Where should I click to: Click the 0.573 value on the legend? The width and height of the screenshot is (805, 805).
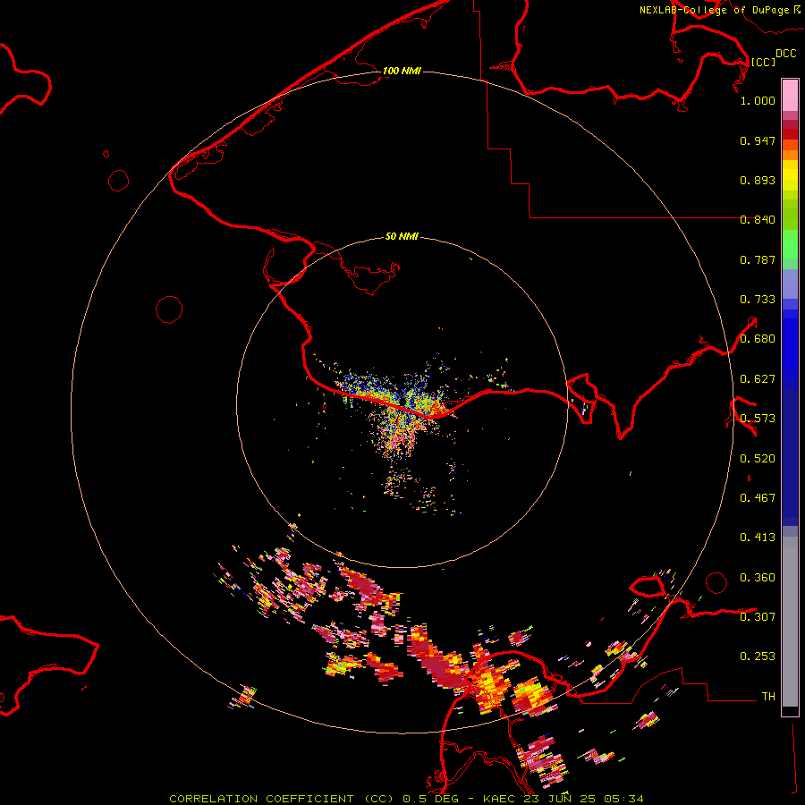tap(758, 419)
